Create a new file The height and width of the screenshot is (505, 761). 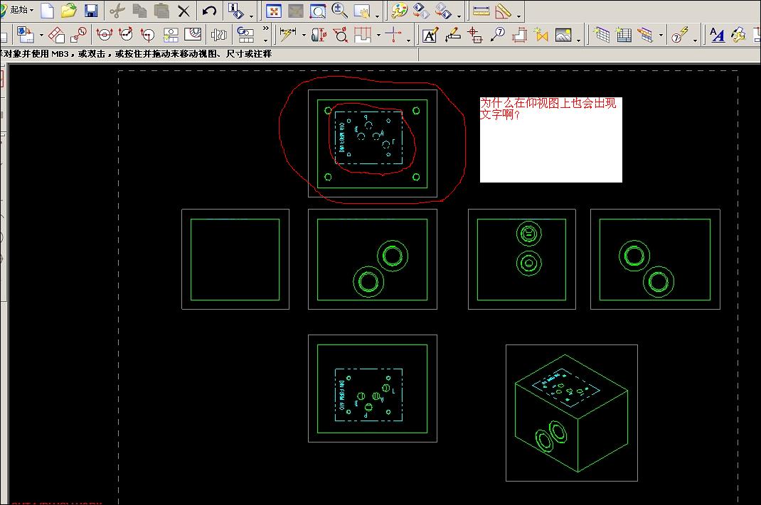(47, 10)
